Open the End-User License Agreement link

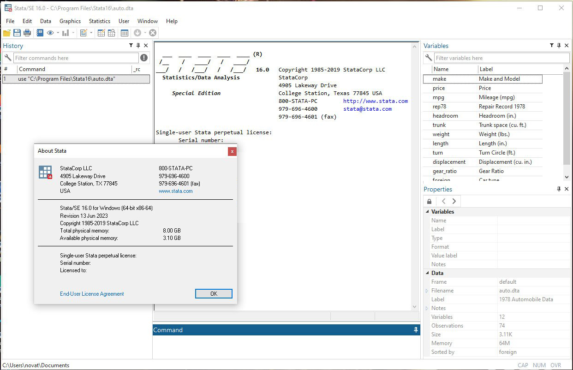click(x=92, y=294)
